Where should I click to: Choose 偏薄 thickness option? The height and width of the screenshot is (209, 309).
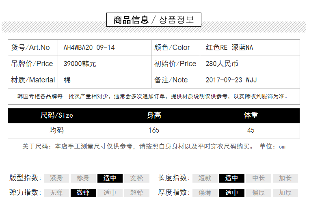[205, 193]
